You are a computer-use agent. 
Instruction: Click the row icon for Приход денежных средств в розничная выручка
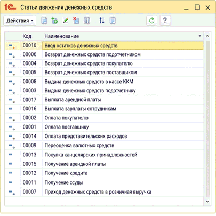[x=12, y=192]
